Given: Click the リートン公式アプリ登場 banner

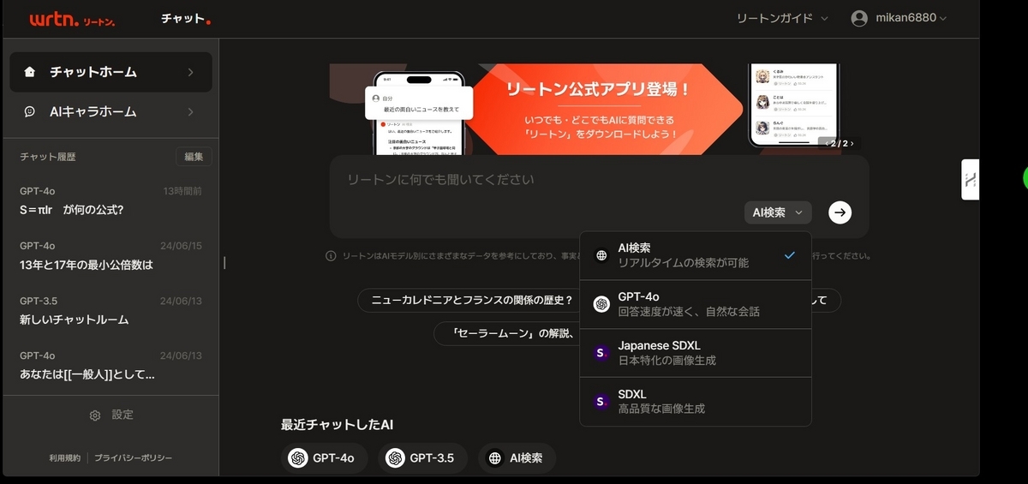Looking at the screenshot, I should pyautogui.click(x=599, y=109).
